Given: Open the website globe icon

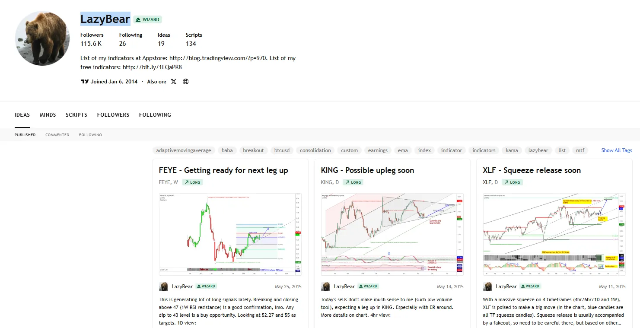Looking at the screenshot, I should coord(186,82).
